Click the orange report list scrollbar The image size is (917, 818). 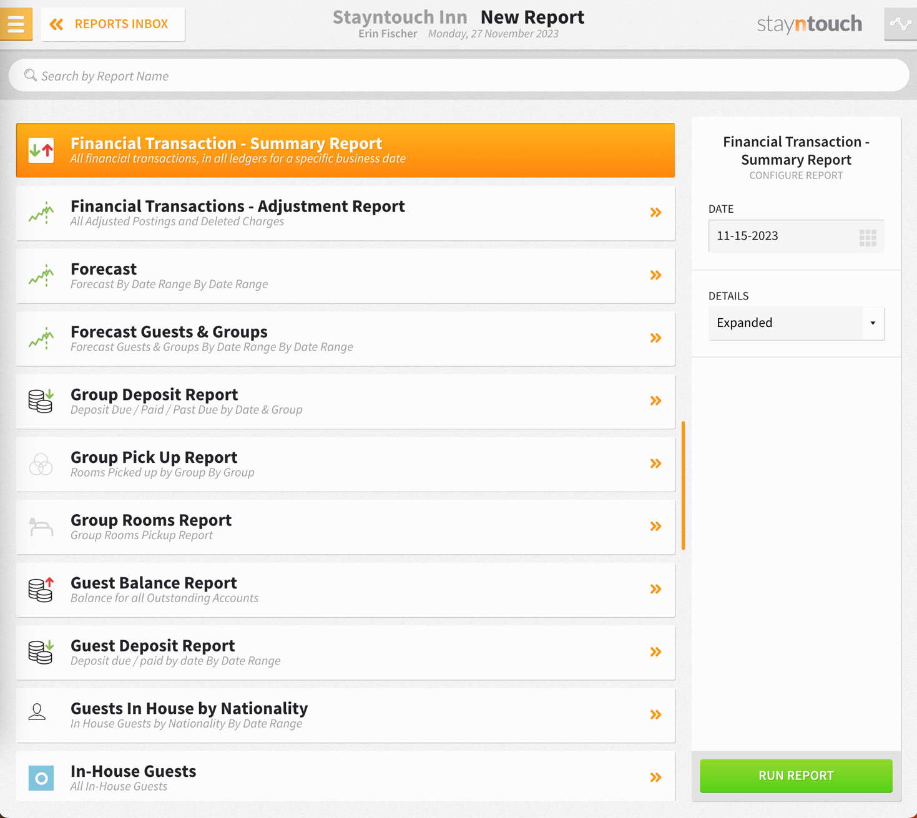(x=684, y=485)
